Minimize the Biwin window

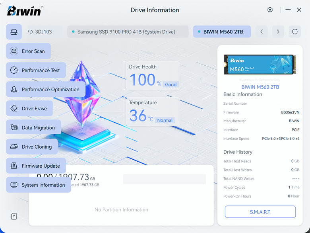click(x=288, y=10)
